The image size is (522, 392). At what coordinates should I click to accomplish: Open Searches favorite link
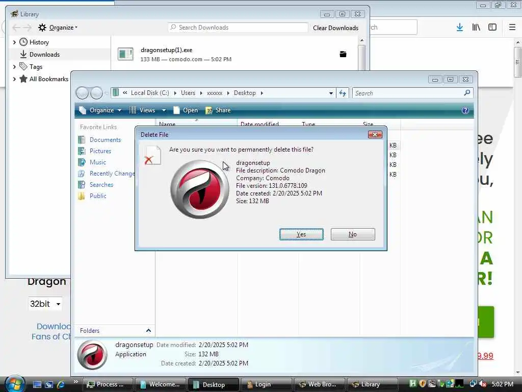pyautogui.click(x=101, y=185)
